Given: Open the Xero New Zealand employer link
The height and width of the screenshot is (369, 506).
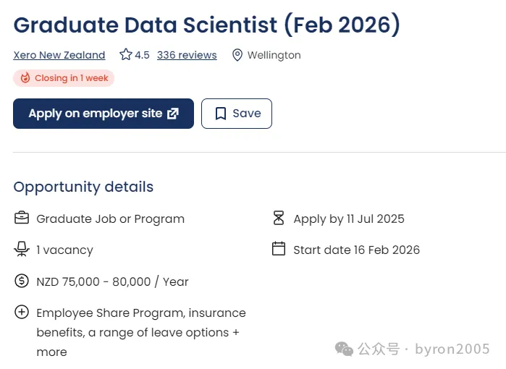Looking at the screenshot, I should [x=59, y=55].
